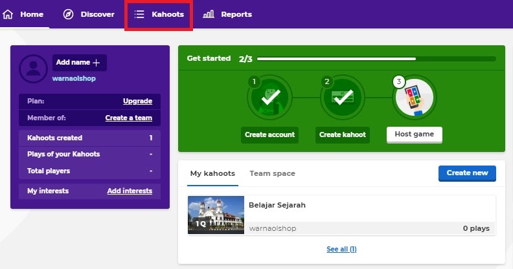Click the Create new button
Viewport: 513px width, 269px height.
[467, 173]
